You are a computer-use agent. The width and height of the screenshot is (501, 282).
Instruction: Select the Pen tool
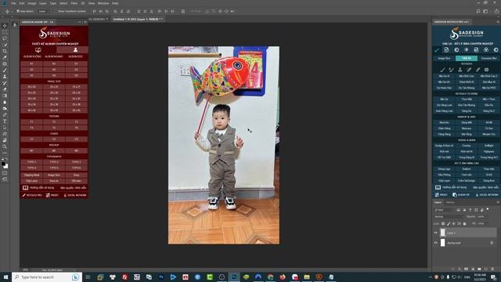click(5, 115)
